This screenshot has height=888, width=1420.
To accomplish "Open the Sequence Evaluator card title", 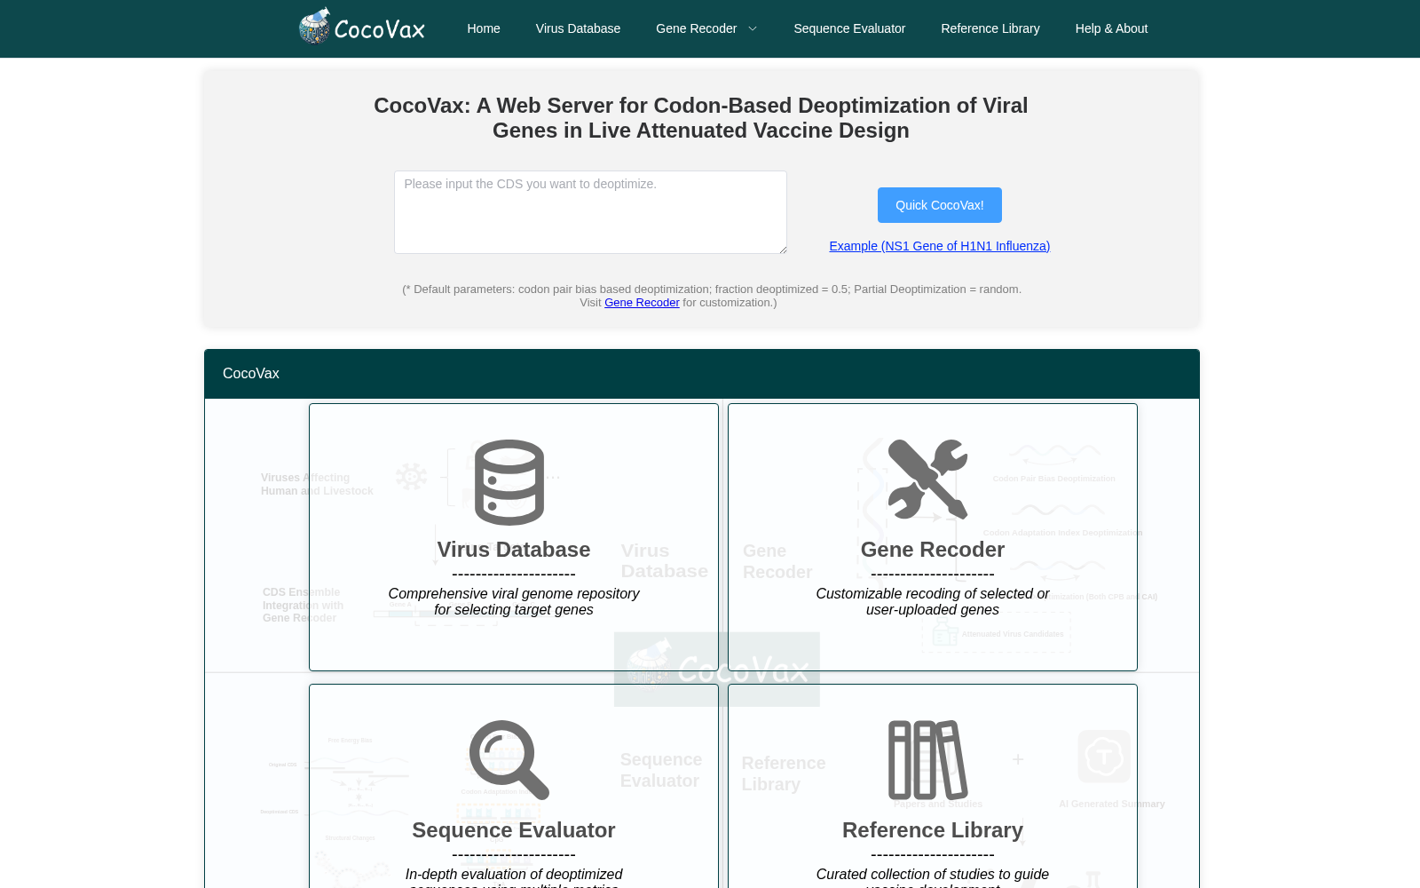I will tap(514, 830).
